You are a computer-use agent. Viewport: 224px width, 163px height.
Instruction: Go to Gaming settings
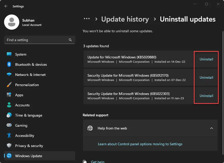coord(40,125)
